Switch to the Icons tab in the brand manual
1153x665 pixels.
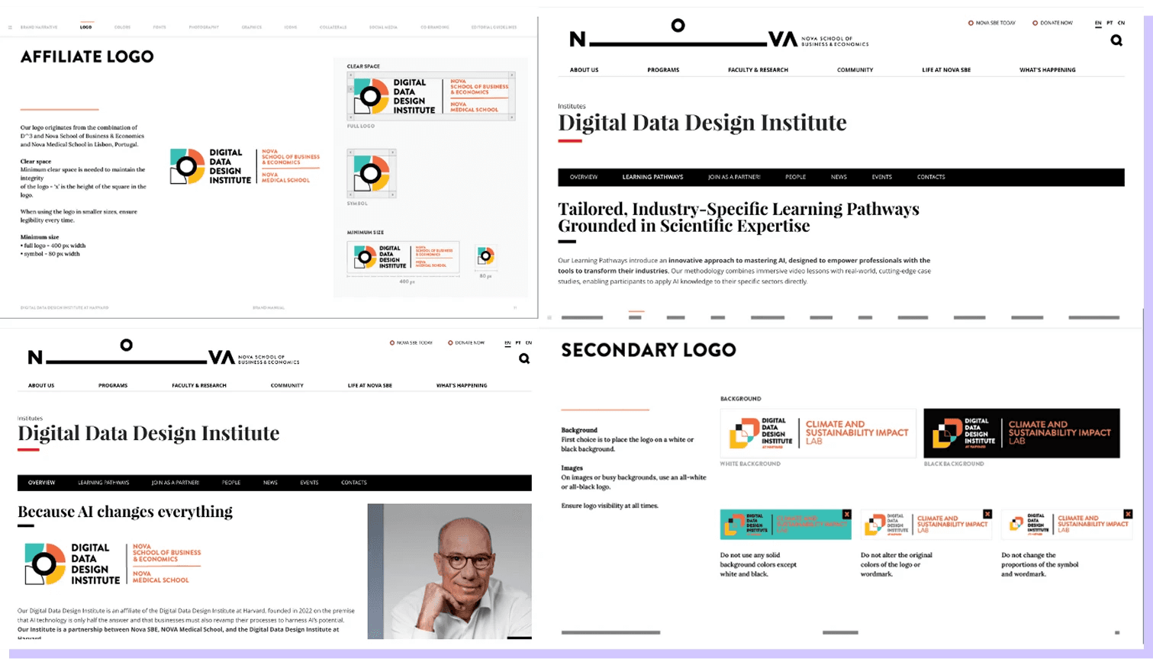coord(291,27)
